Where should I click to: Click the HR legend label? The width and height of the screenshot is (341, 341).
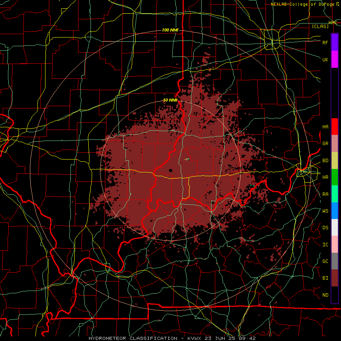click(x=325, y=177)
